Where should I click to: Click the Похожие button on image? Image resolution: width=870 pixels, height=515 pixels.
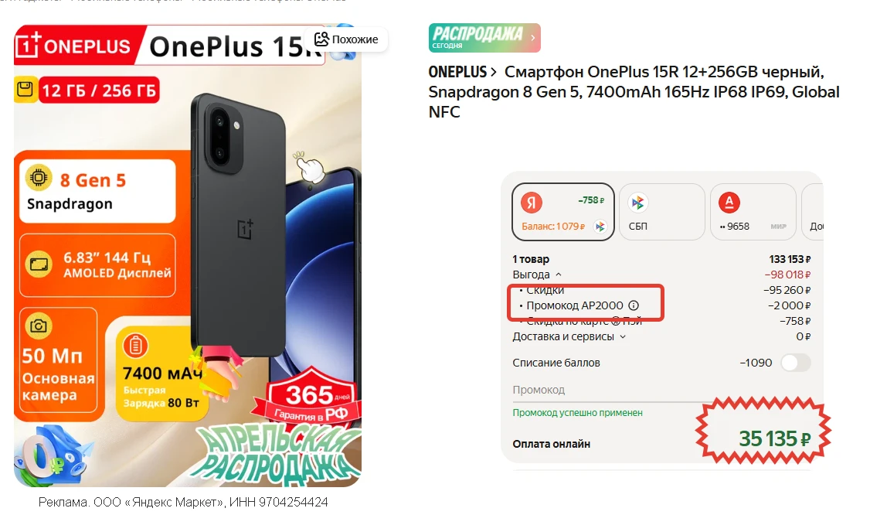[346, 39]
